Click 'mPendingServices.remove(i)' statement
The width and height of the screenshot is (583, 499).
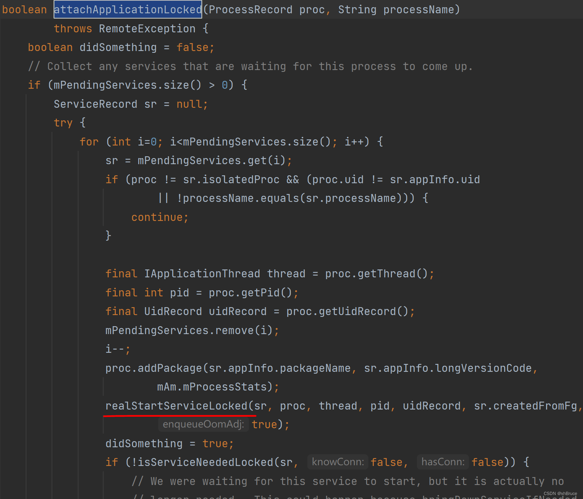click(192, 331)
